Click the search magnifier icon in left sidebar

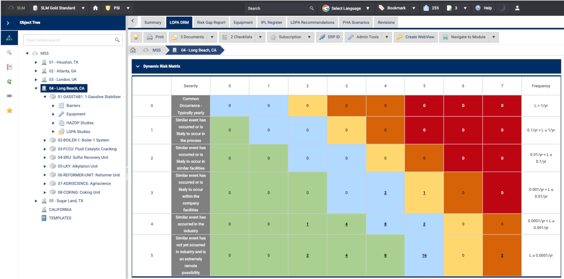(x=9, y=53)
